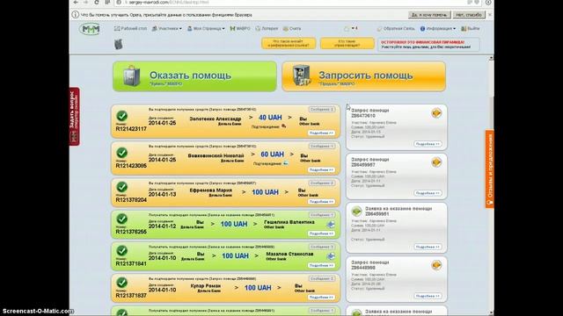The width and height of the screenshot is (563, 316).
Task: Click the page scrollbar down arrow
Action: (491, 313)
